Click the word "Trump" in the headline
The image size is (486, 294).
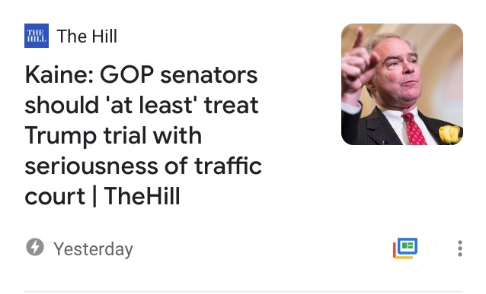pyautogui.click(x=61, y=136)
